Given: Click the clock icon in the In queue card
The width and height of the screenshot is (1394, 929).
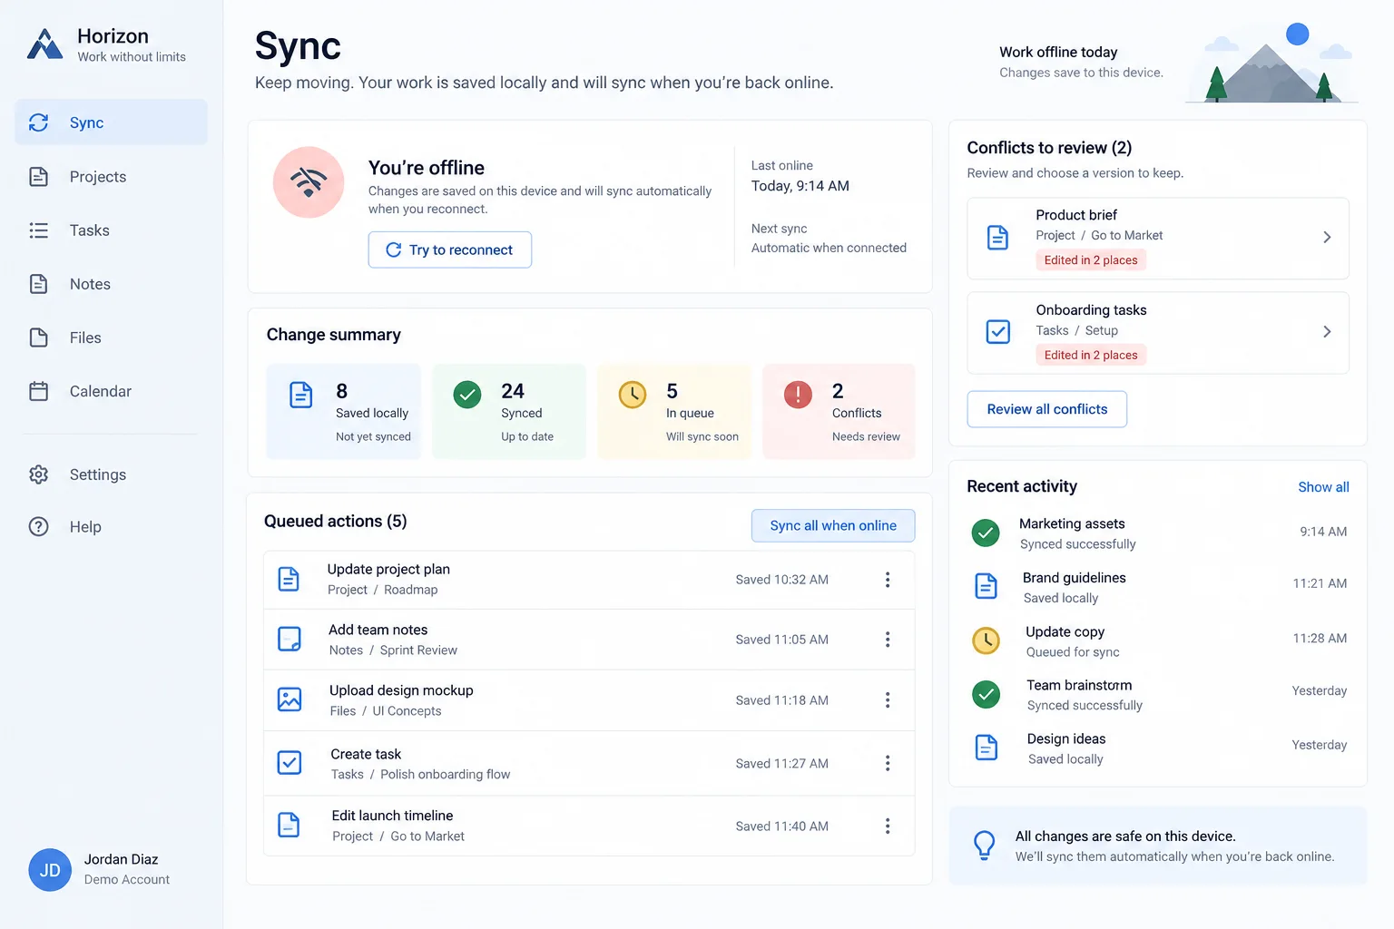Looking at the screenshot, I should [x=633, y=395].
